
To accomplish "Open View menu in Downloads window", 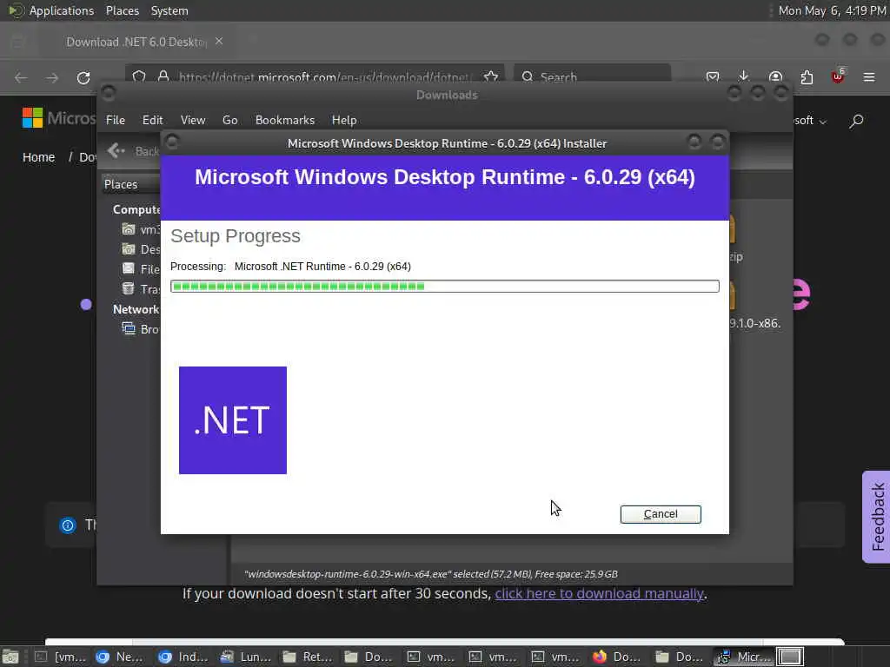I will (193, 120).
